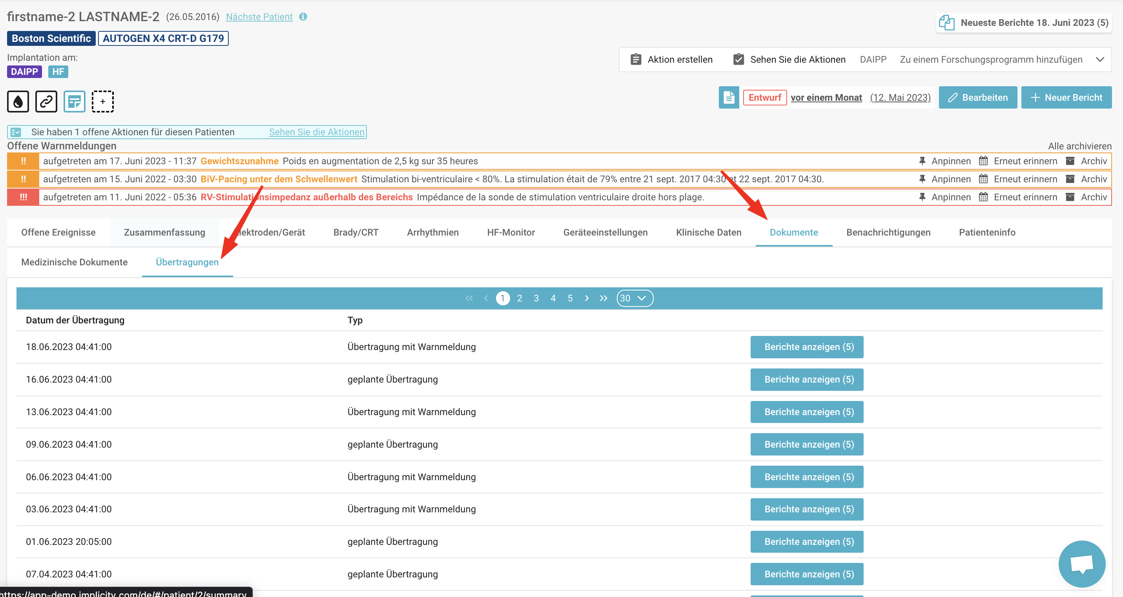Screen dimensions: 1123x597
Task: Click the info icon beside Nächste Patient
Action: [x=303, y=16]
